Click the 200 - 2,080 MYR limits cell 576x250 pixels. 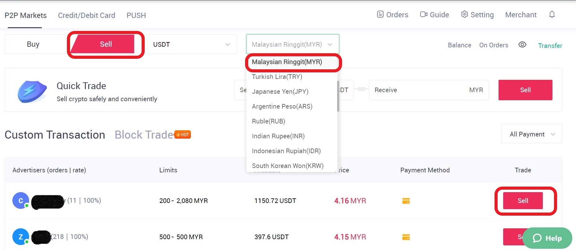(x=183, y=201)
